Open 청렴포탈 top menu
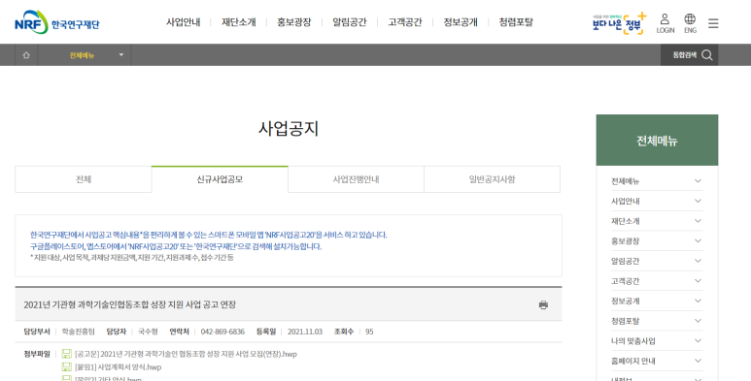This screenshot has width=751, height=381. (x=516, y=22)
